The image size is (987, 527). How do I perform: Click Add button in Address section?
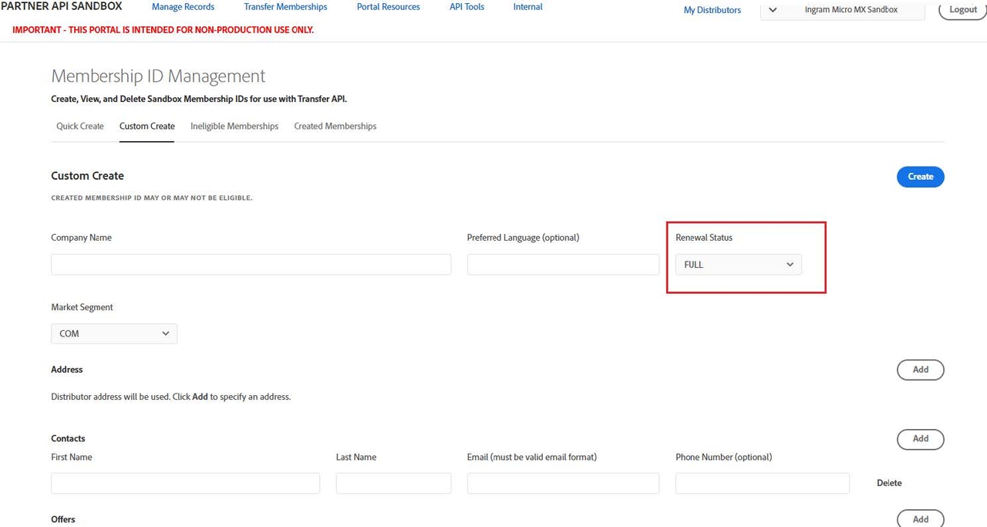tap(921, 370)
